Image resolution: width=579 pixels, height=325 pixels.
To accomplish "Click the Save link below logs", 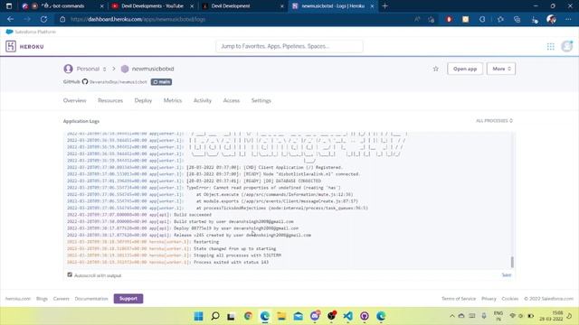I will pyautogui.click(x=507, y=274).
